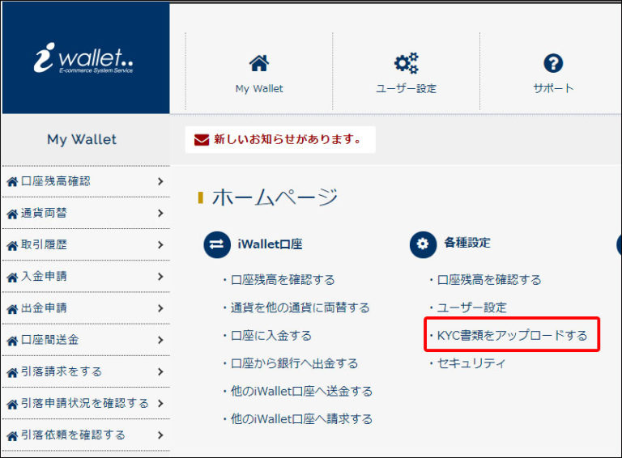
Task: Click the support question mark icon
Action: click(553, 63)
